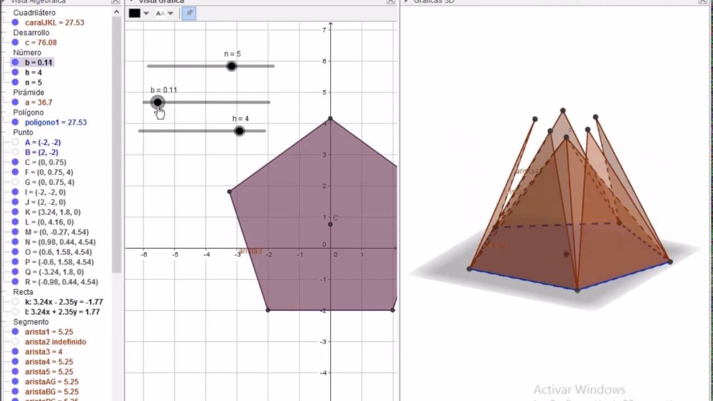713x401 pixels.
Task: Select M = (0, -0.27, 4.54) entry
Action: click(57, 233)
